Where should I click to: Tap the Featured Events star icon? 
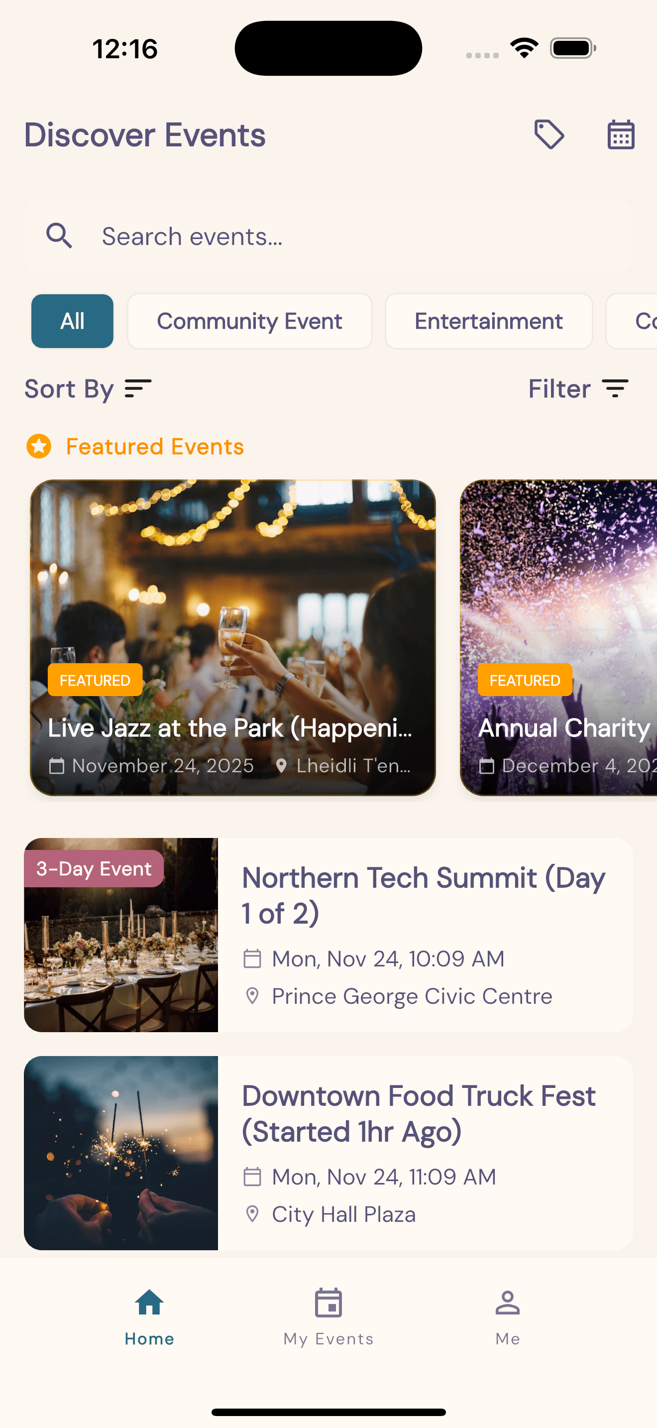[x=39, y=446]
